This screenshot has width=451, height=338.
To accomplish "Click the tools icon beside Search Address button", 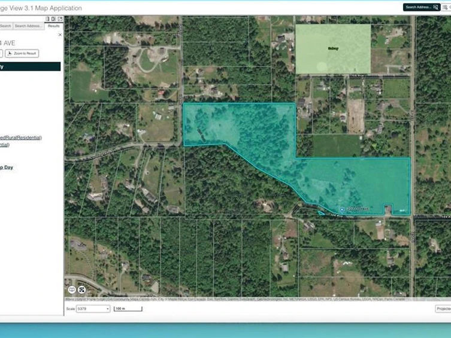I will tap(446, 7).
